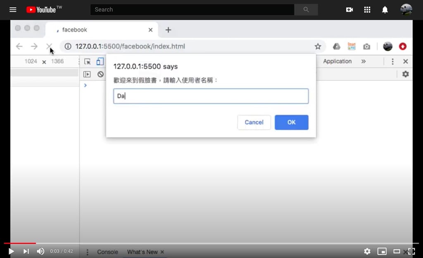423x258 pixels.
Task: Click the console prompt chevron
Action: click(x=85, y=85)
